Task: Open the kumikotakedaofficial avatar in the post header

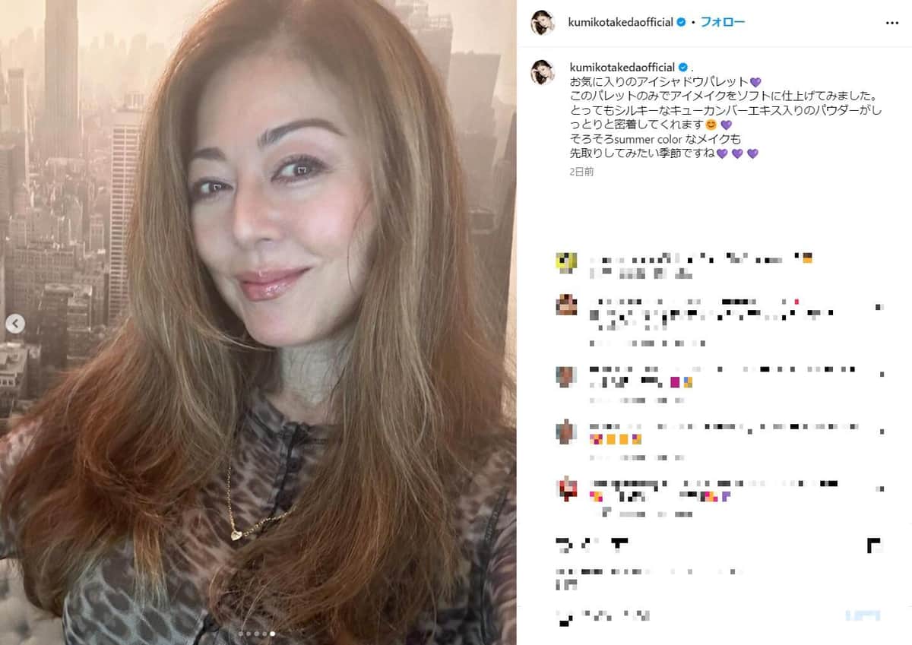Action: coord(543,23)
